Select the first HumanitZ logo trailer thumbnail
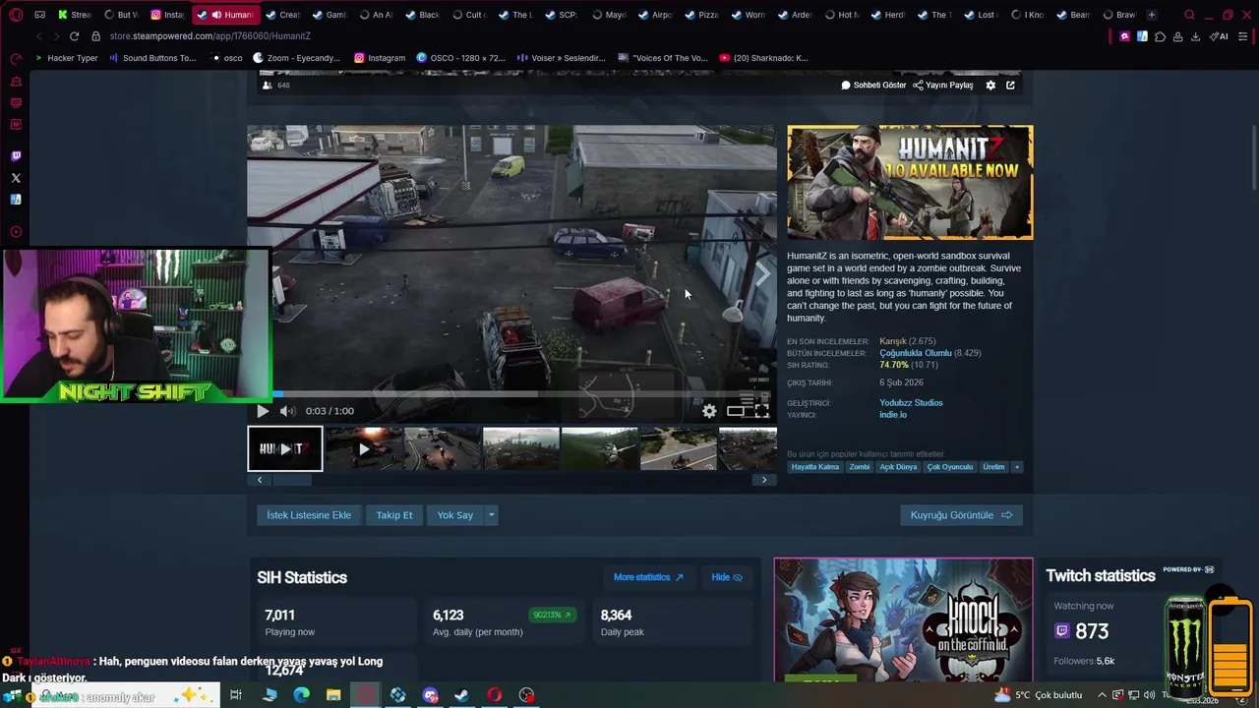This screenshot has width=1259, height=708. pos(285,448)
